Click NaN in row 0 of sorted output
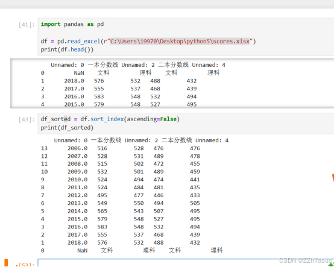 [x=83, y=251]
